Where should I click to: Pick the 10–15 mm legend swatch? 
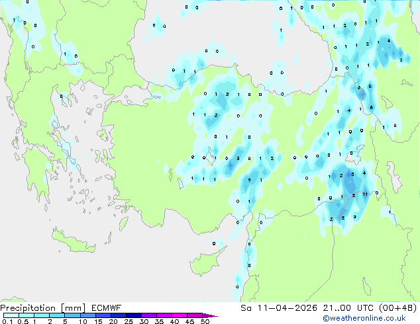pyautogui.click(x=87, y=315)
